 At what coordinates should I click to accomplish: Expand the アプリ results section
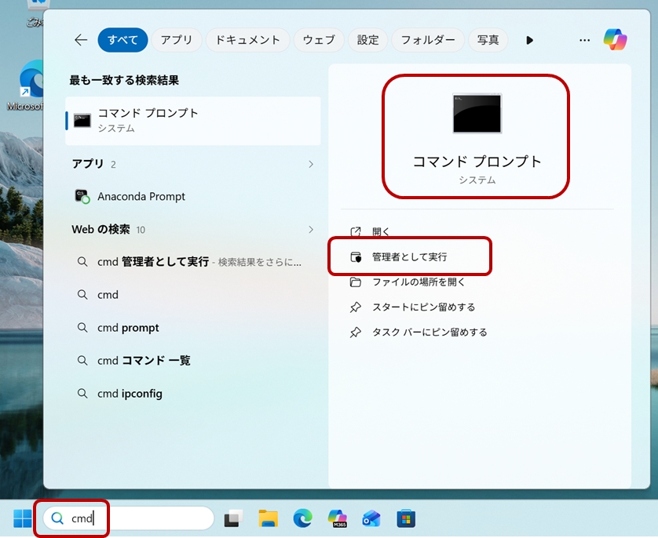311,164
